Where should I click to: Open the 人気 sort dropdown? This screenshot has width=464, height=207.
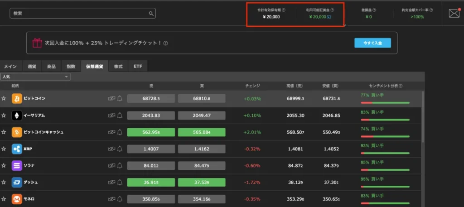coord(35,77)
